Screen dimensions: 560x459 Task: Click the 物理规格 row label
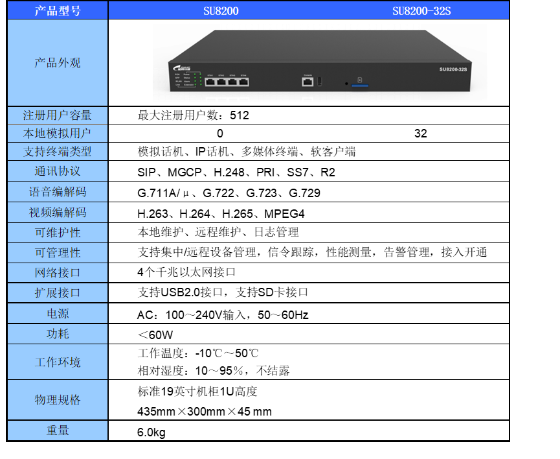(58, 399)
